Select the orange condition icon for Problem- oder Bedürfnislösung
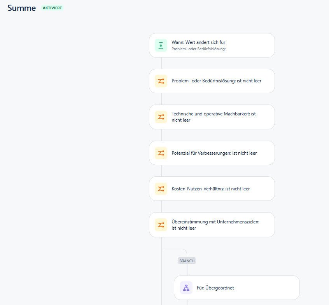 [161, 81]
